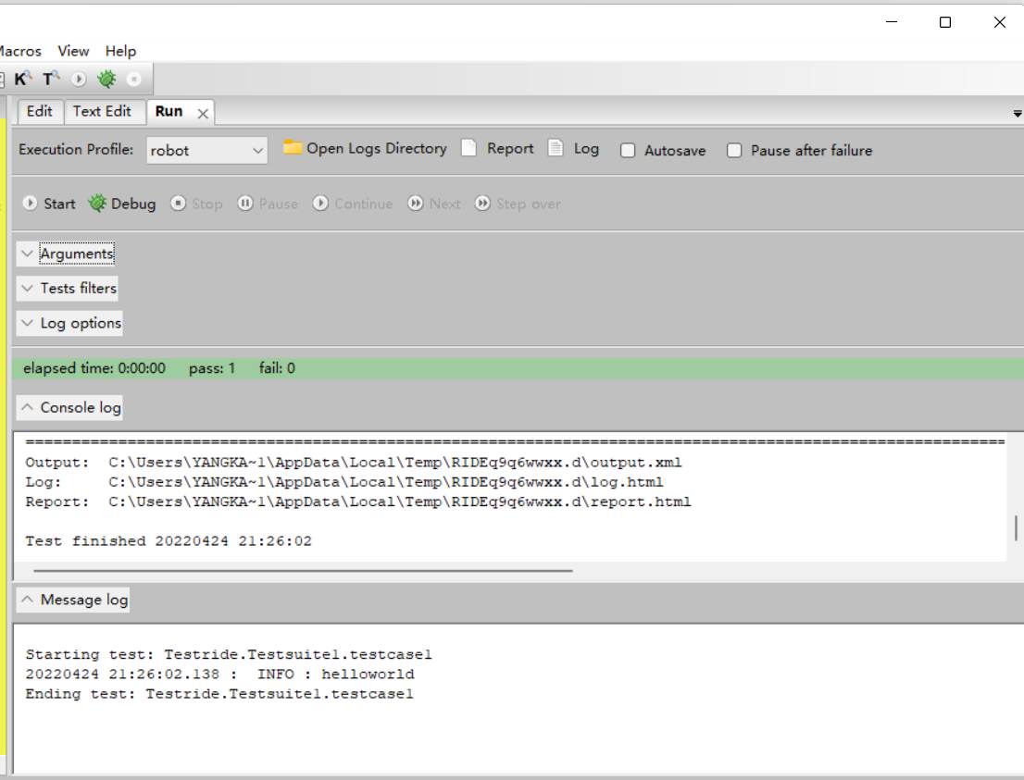Click the Pause circle icon

click(245, 203)
